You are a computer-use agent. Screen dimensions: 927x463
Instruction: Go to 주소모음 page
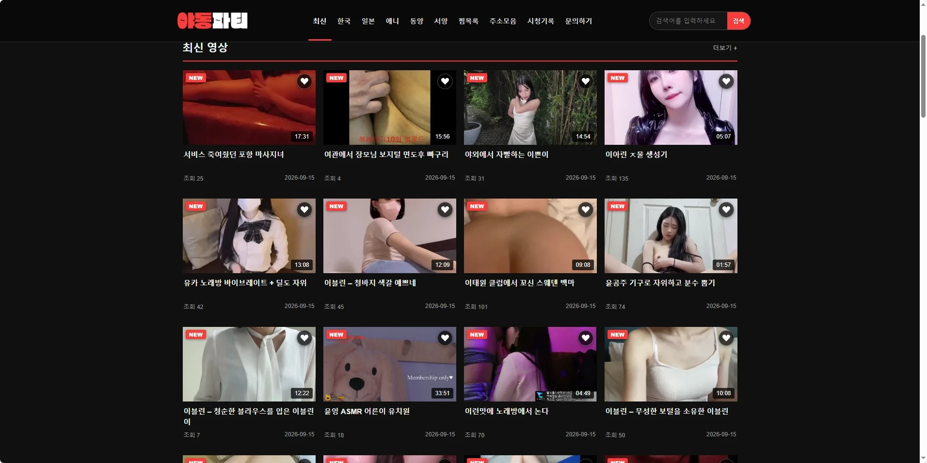[503, 21]
